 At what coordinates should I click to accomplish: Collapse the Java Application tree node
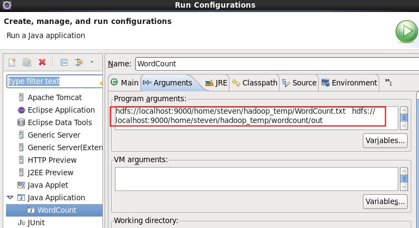(10, 198)
